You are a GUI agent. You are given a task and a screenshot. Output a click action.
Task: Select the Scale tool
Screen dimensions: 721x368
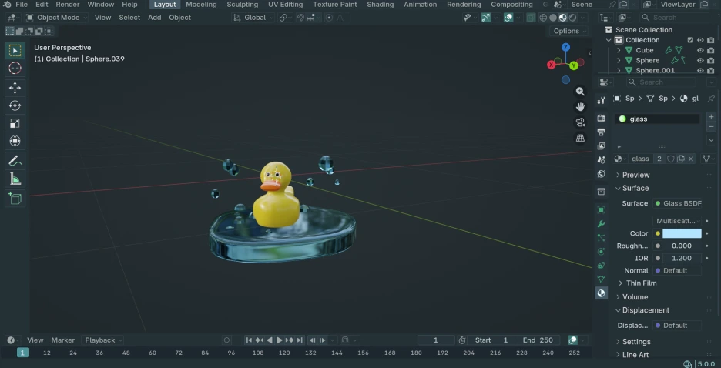(15, 123)
